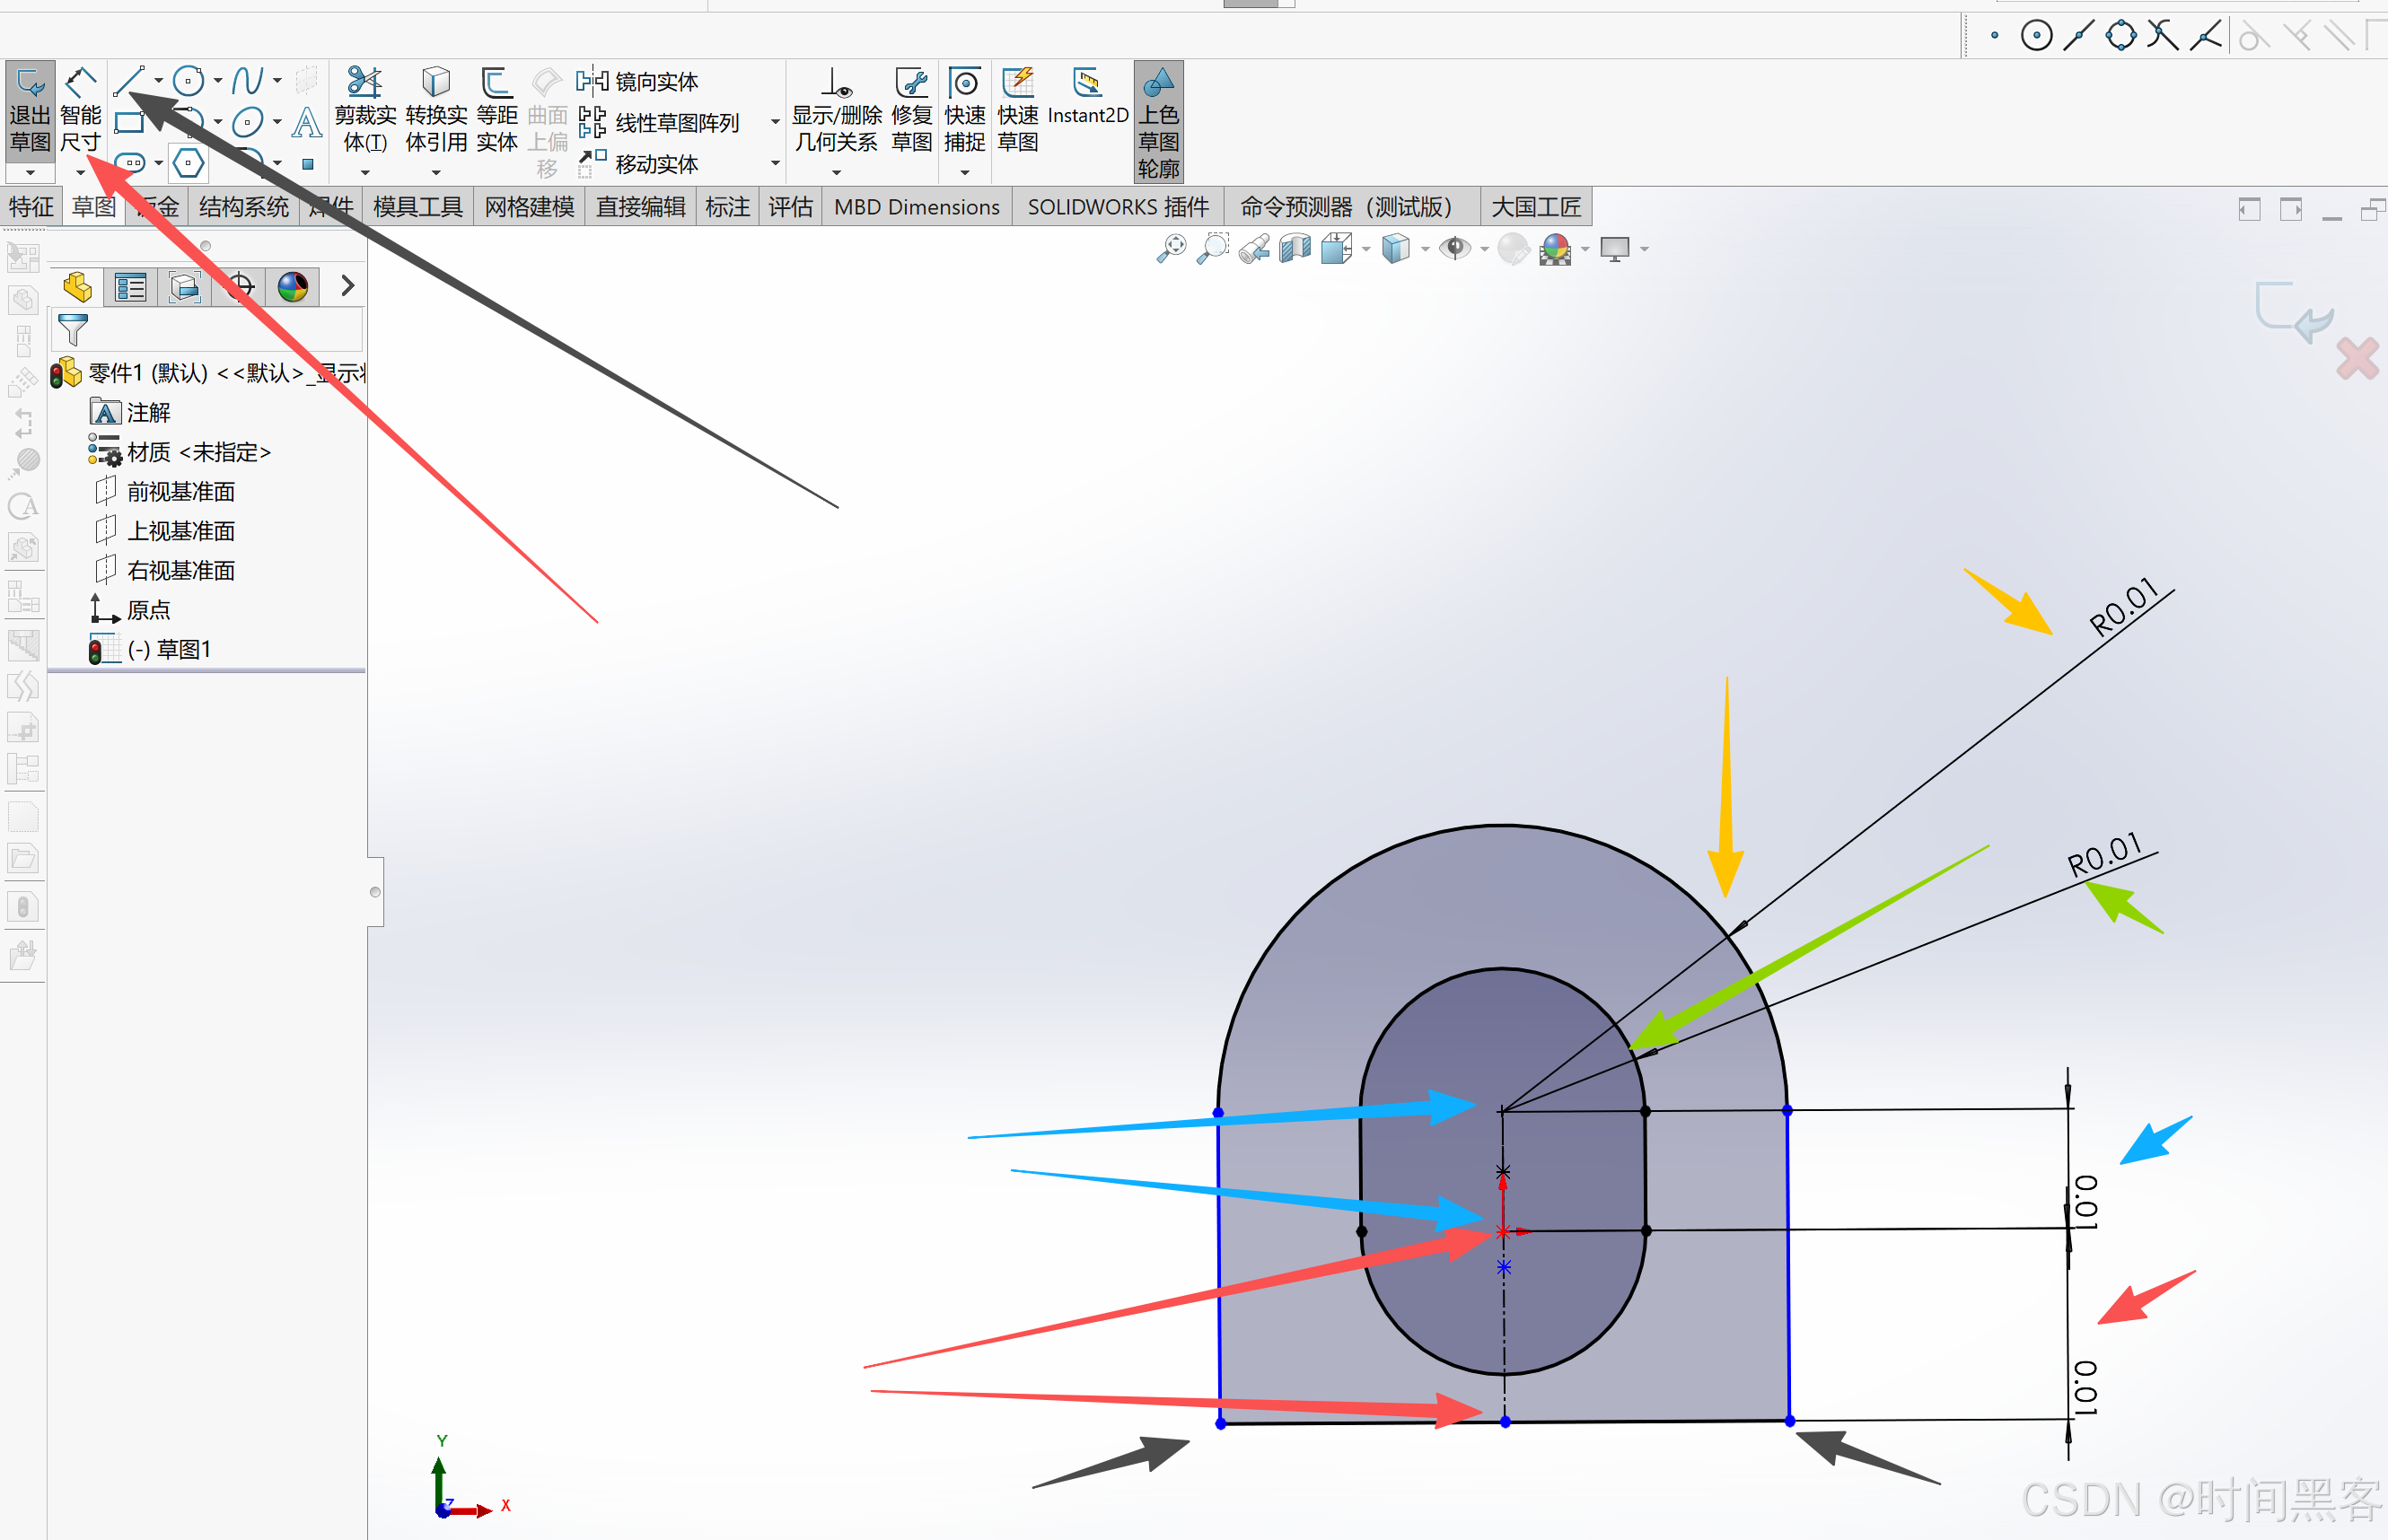Image resolution: width=2388 pixels, height=1540 pixels.
Task: Click the Zoom to Fit magnifier icon
Action: point(1171,248)
